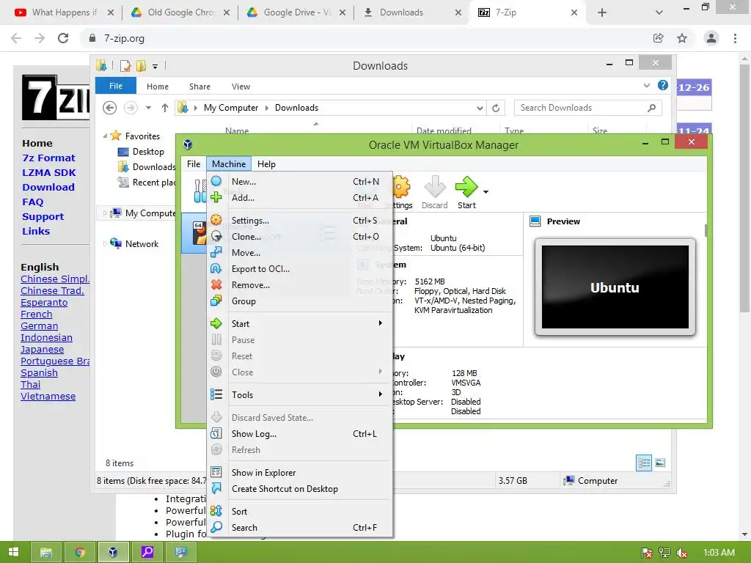Click the Windows Start button
751x563 pixels.
[x=13, y=552]
